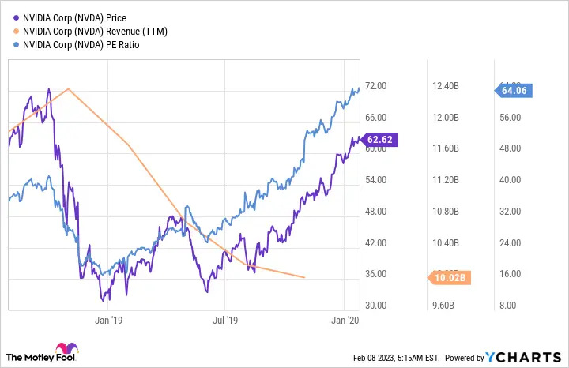Click the 12.40B revenue axis label

coord(445,85)
